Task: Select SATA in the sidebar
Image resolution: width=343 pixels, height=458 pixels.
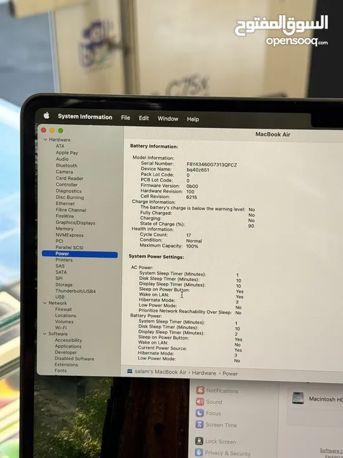Action: coord(61,272)
